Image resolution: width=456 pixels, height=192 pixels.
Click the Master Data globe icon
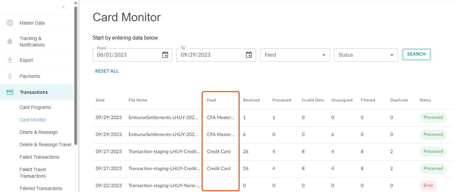click(x=10, y=23)
